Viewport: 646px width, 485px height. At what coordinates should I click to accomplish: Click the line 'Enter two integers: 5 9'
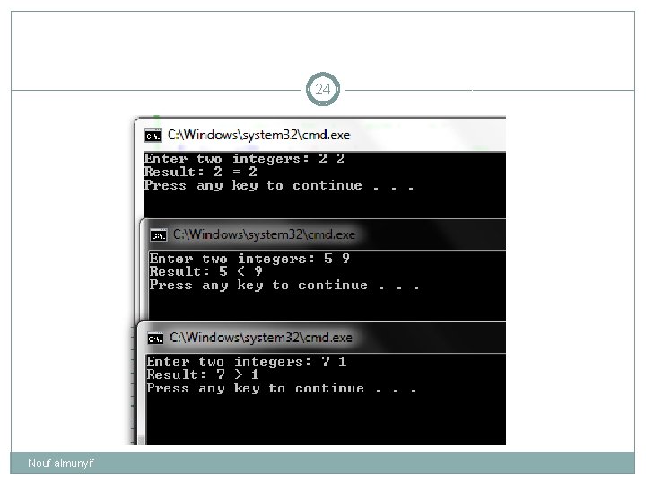(x=249, y=259)
